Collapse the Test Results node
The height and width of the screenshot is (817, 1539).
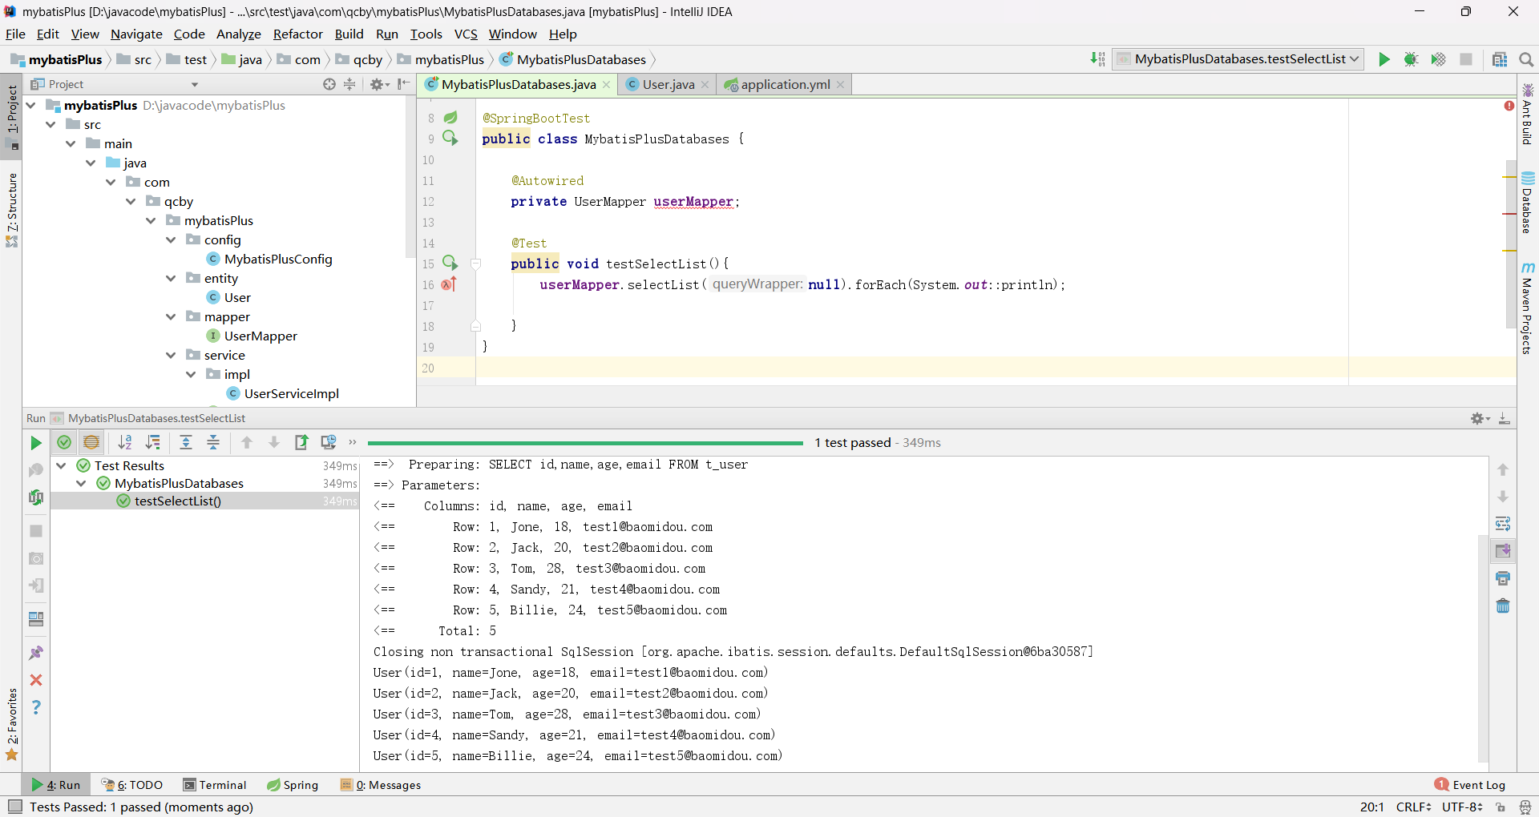tap(61, 465)
